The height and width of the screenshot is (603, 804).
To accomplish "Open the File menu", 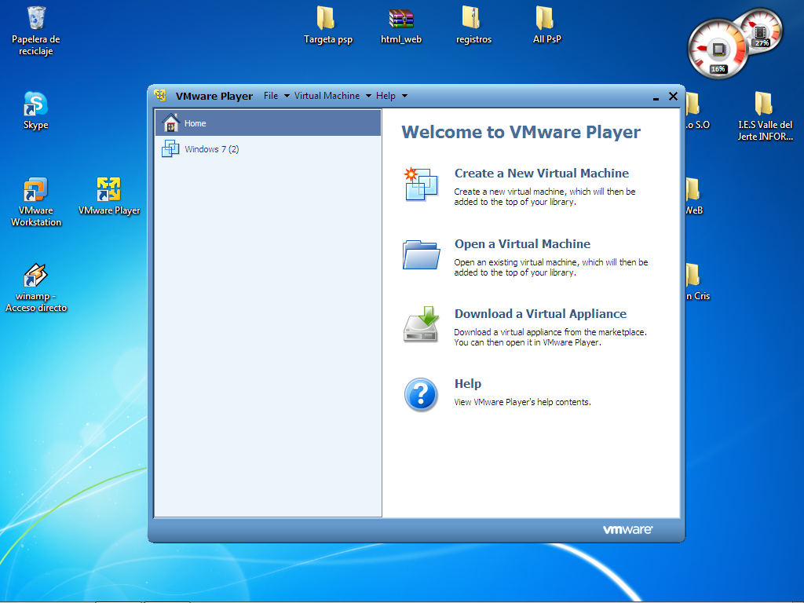I will pos(271,96).
